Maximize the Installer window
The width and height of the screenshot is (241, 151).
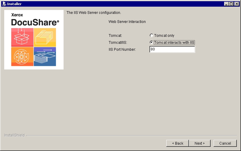point(231,4)
